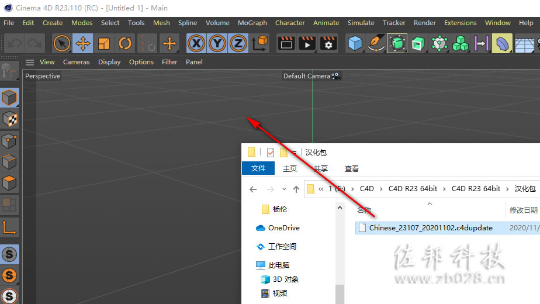This screenshot has height=304, width=540.
Task: Select the Move tool in toolbar
Action: (x=83, y=43)
